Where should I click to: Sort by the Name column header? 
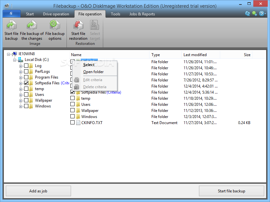pos(109,55)
